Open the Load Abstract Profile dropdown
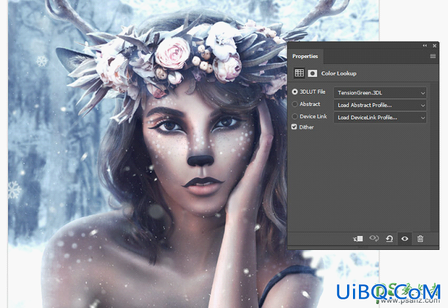The image size is (448, 308). (x=380, y=105)
